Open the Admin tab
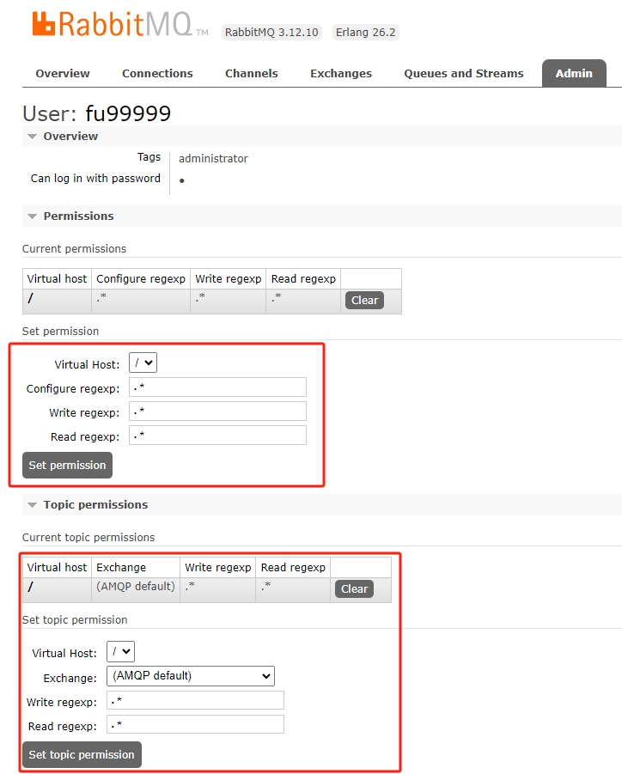622x774 pixels. coord(573,74)
